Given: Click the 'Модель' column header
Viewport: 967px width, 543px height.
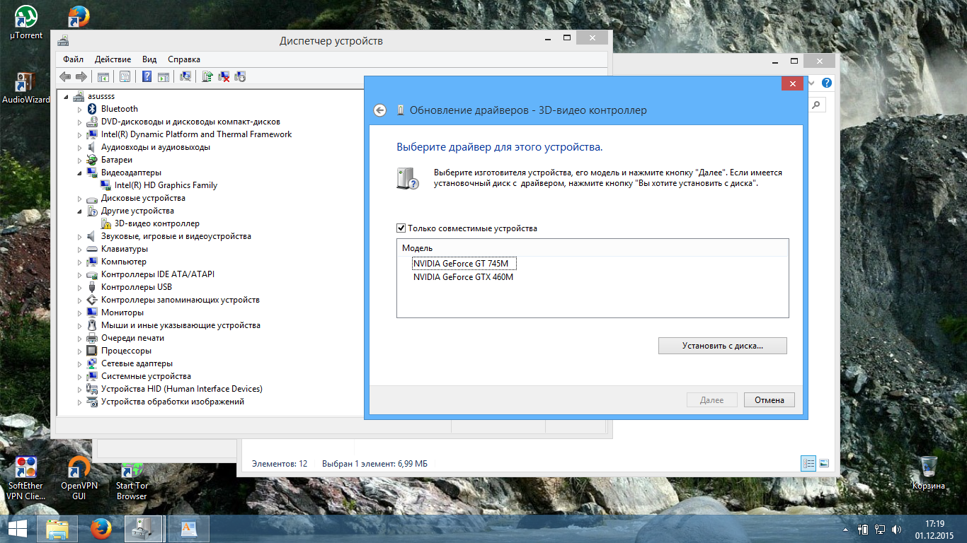Looking at the screenshot, I should pyautogui.click(x=593, y=248).
